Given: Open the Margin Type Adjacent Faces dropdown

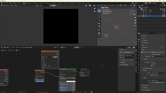Looking at the screenshot, I should tap(158, 80).
